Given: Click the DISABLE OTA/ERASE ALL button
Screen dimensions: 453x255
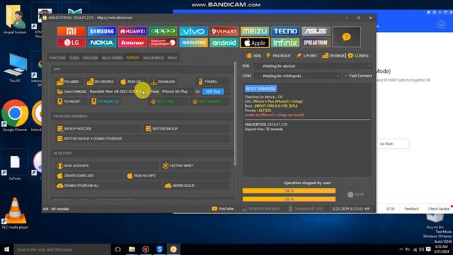Looking at the screenshot, I should click(108, 186).
